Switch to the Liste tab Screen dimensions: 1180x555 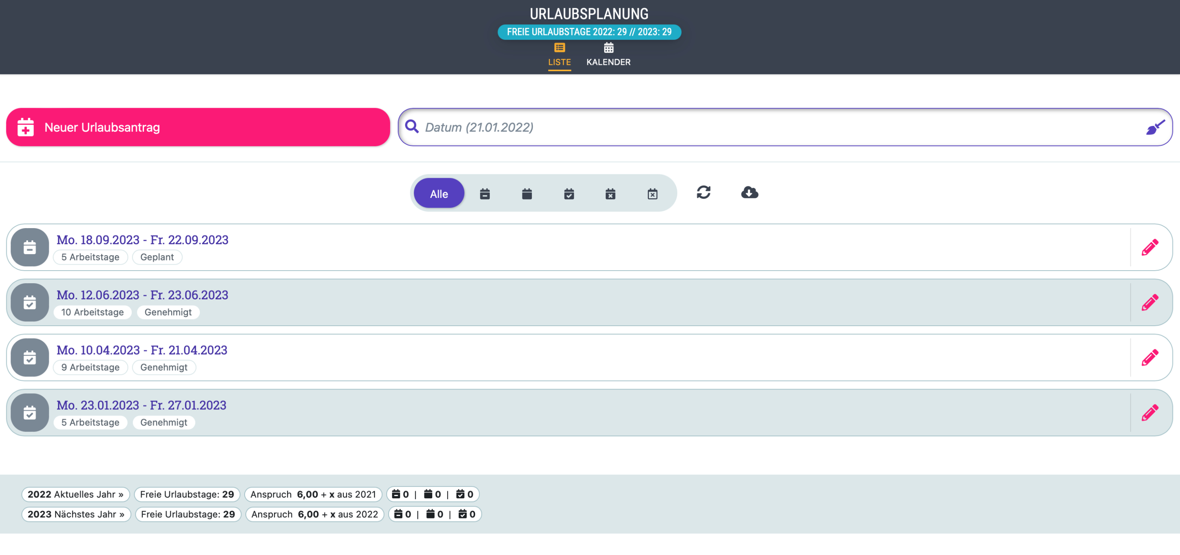559,55
